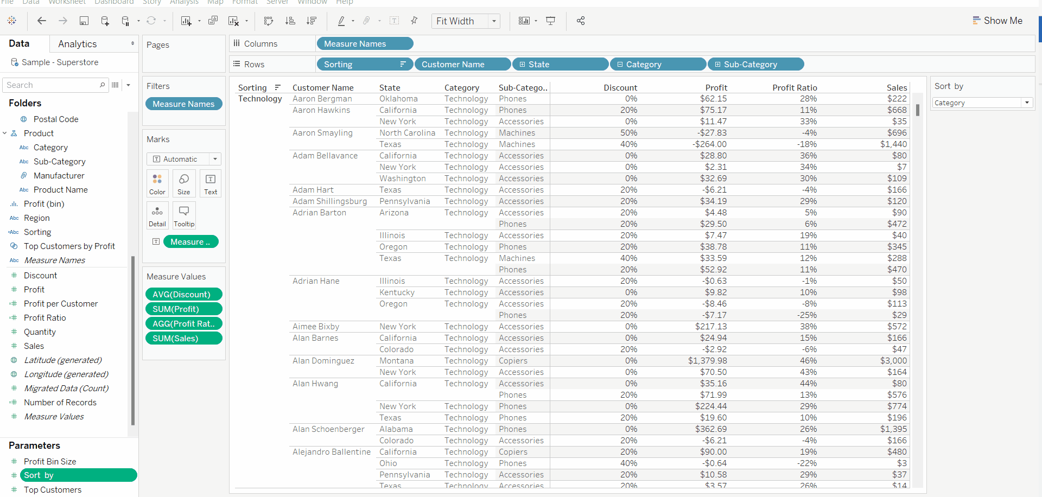
Task: Click the fix axes pin icon
Action: [x=414, y=21]
